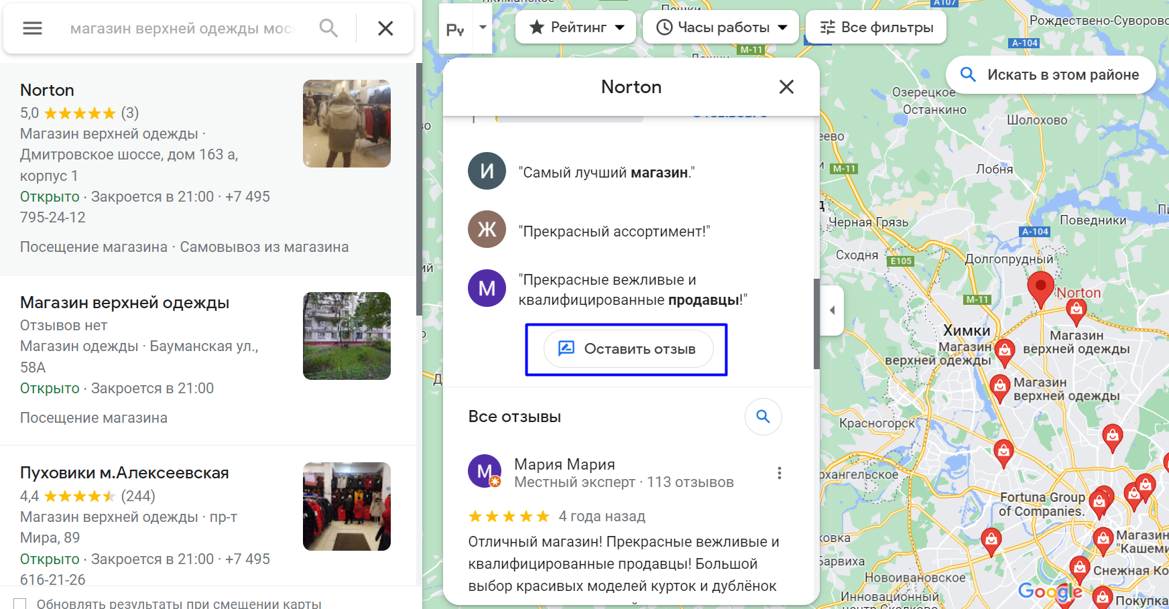Toggle Обновлять результаты при смещении карты checkbox
Screen dimensions: 1169x609
[x=20, y=604]
